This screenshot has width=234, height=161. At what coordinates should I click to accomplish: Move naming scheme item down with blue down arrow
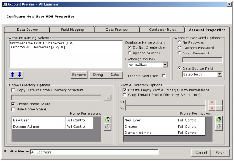(x=20, y=75)
